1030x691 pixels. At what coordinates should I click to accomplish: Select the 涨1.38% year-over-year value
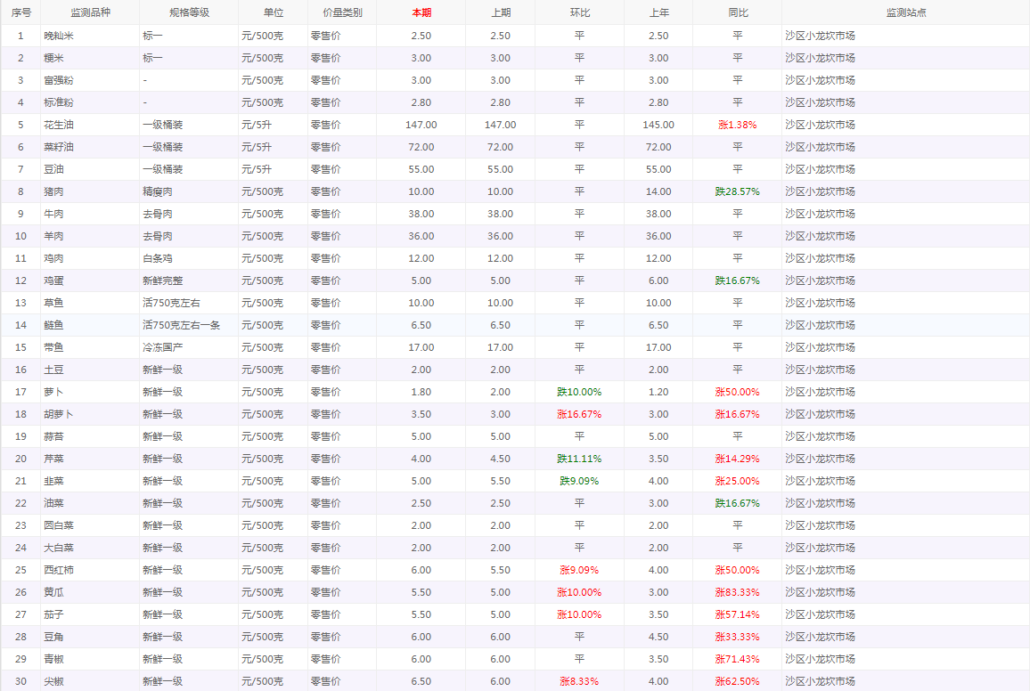pos(737,125)
